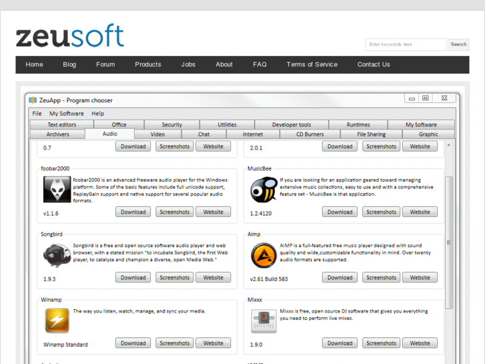View Winamp Screenshots
Screen dimensions: 485x364
click(x=174, y=343)
